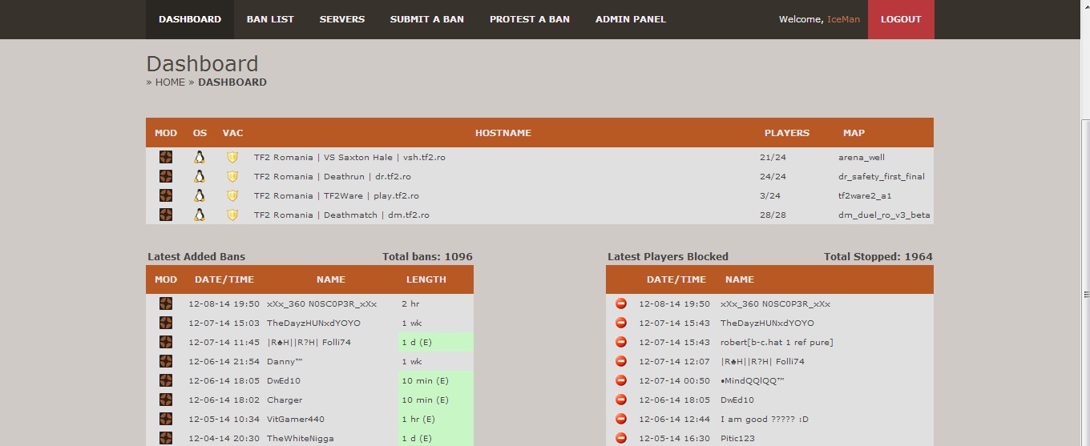This screenshot has height=446, width=1090.
Task: Click the VAC shield icon for TF2Ware server
Action: click(x=232, y=195)
